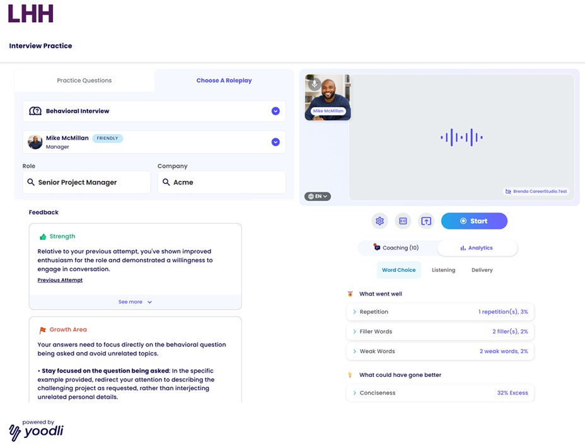Collapse the Behavioral Interview selector chevron
Viewport: 585px width, 445px height.
(x=275, y=110)
